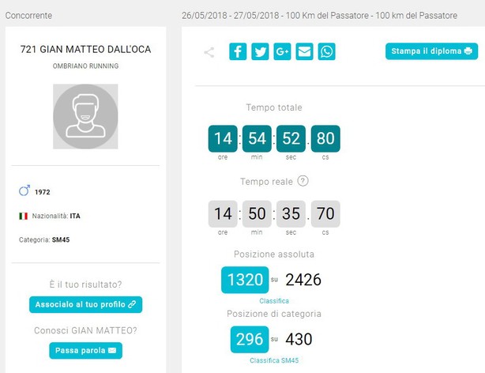Open the Classifica overall ranking link
Viewport: 485px width, 373px height.
coord(274,301)
